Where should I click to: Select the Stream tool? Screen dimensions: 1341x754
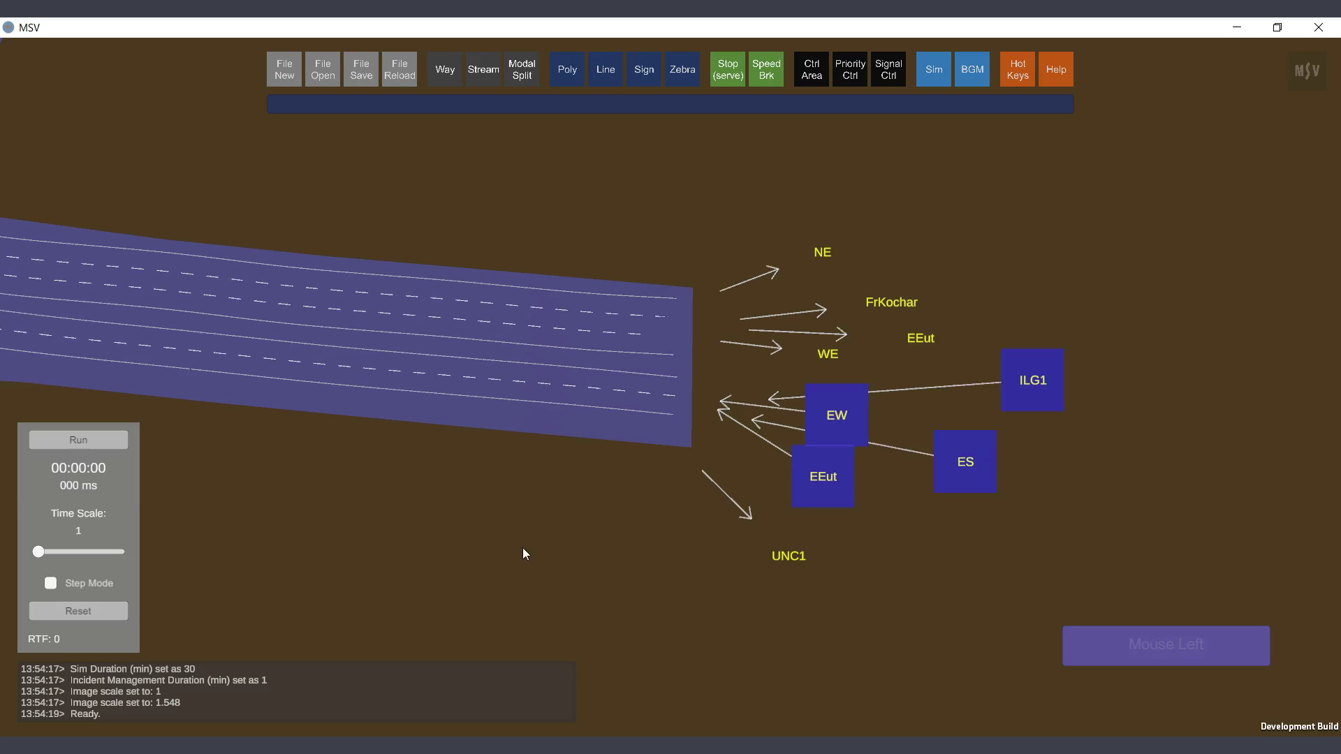click(483, 69)
